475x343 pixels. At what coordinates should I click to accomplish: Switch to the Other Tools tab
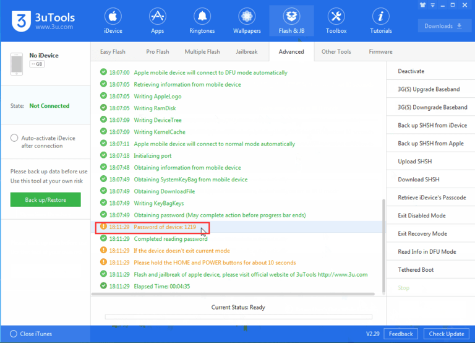pos(336,52)
